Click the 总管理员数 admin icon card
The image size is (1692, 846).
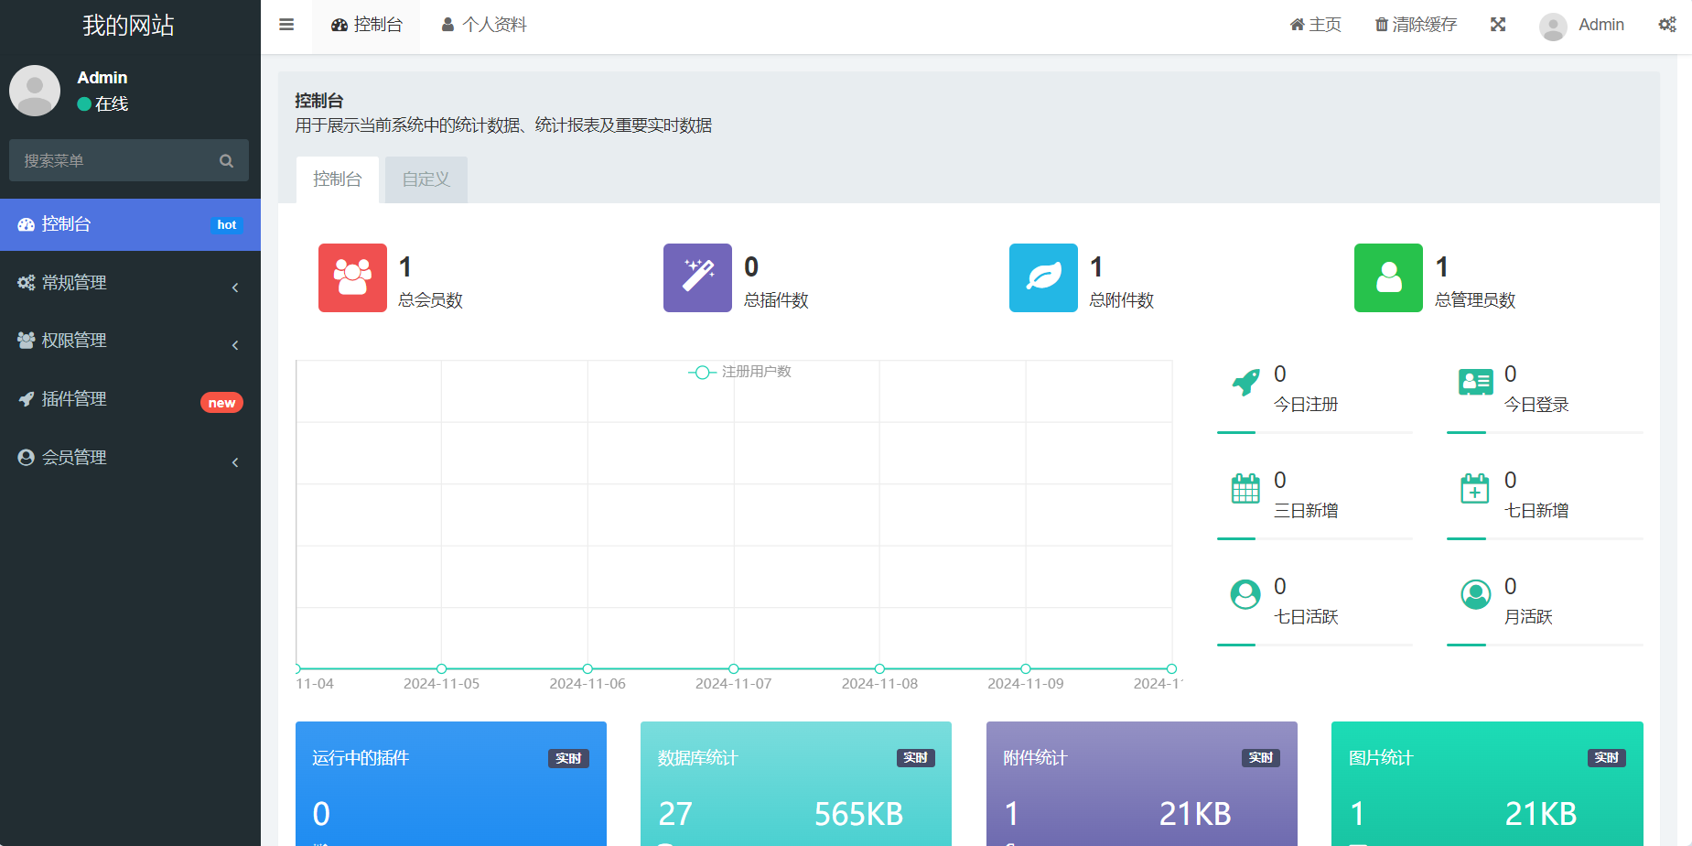pos(1388,277)
